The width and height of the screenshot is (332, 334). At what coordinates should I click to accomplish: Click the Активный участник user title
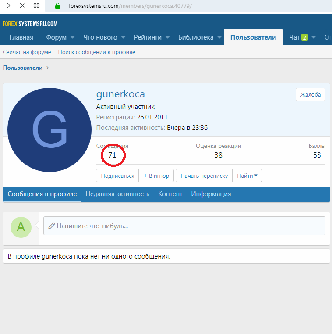pyautogui.click(x=125, y=107)
